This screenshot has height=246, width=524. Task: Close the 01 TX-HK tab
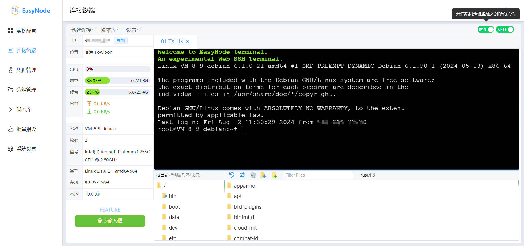[x=188, y=42]
